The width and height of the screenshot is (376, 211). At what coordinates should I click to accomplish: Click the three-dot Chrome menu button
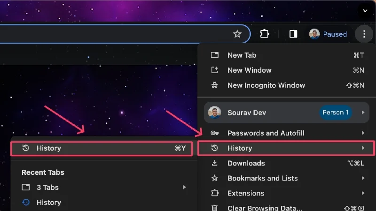point(364,34)
